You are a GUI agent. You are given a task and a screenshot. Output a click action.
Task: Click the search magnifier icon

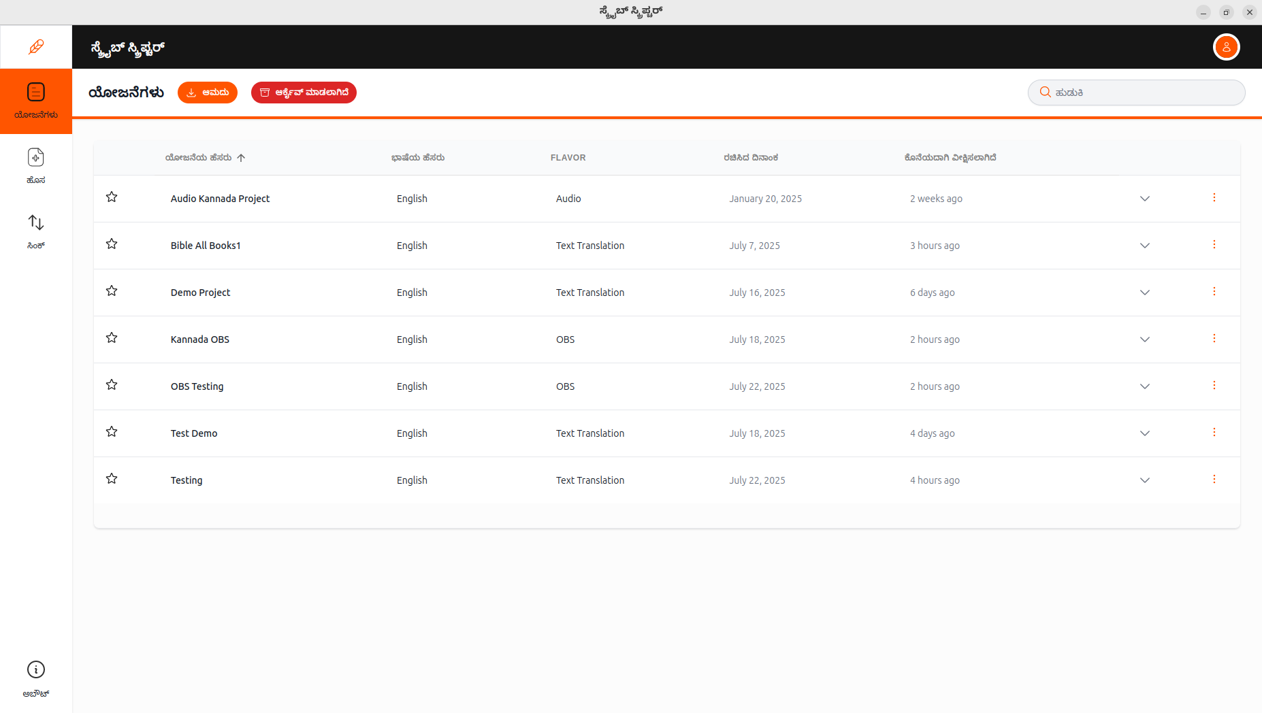coord(1046,92)
